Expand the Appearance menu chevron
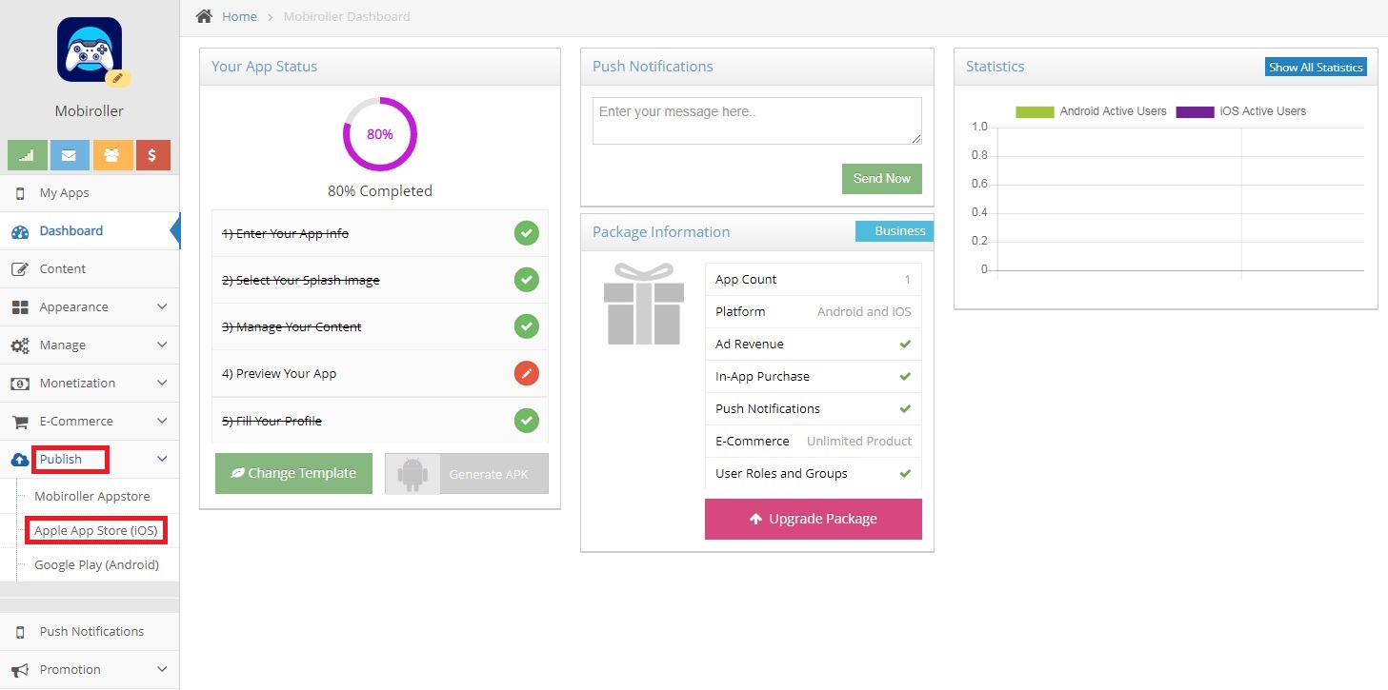This screenshot has width=1388, height=690. coord(162,306)
